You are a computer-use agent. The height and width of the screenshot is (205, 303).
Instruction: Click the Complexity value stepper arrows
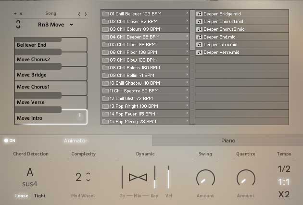coord(88,177)
